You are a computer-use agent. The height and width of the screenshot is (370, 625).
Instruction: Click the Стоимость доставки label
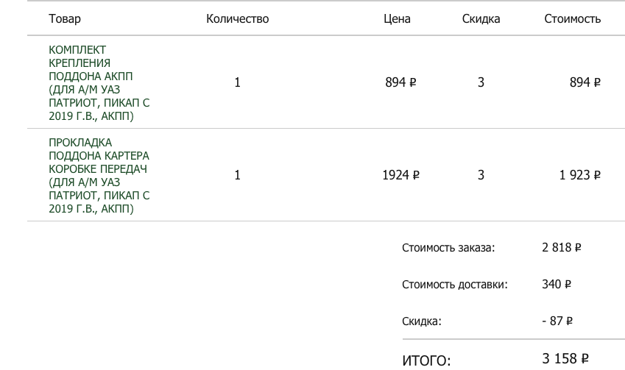pos(454,285)
